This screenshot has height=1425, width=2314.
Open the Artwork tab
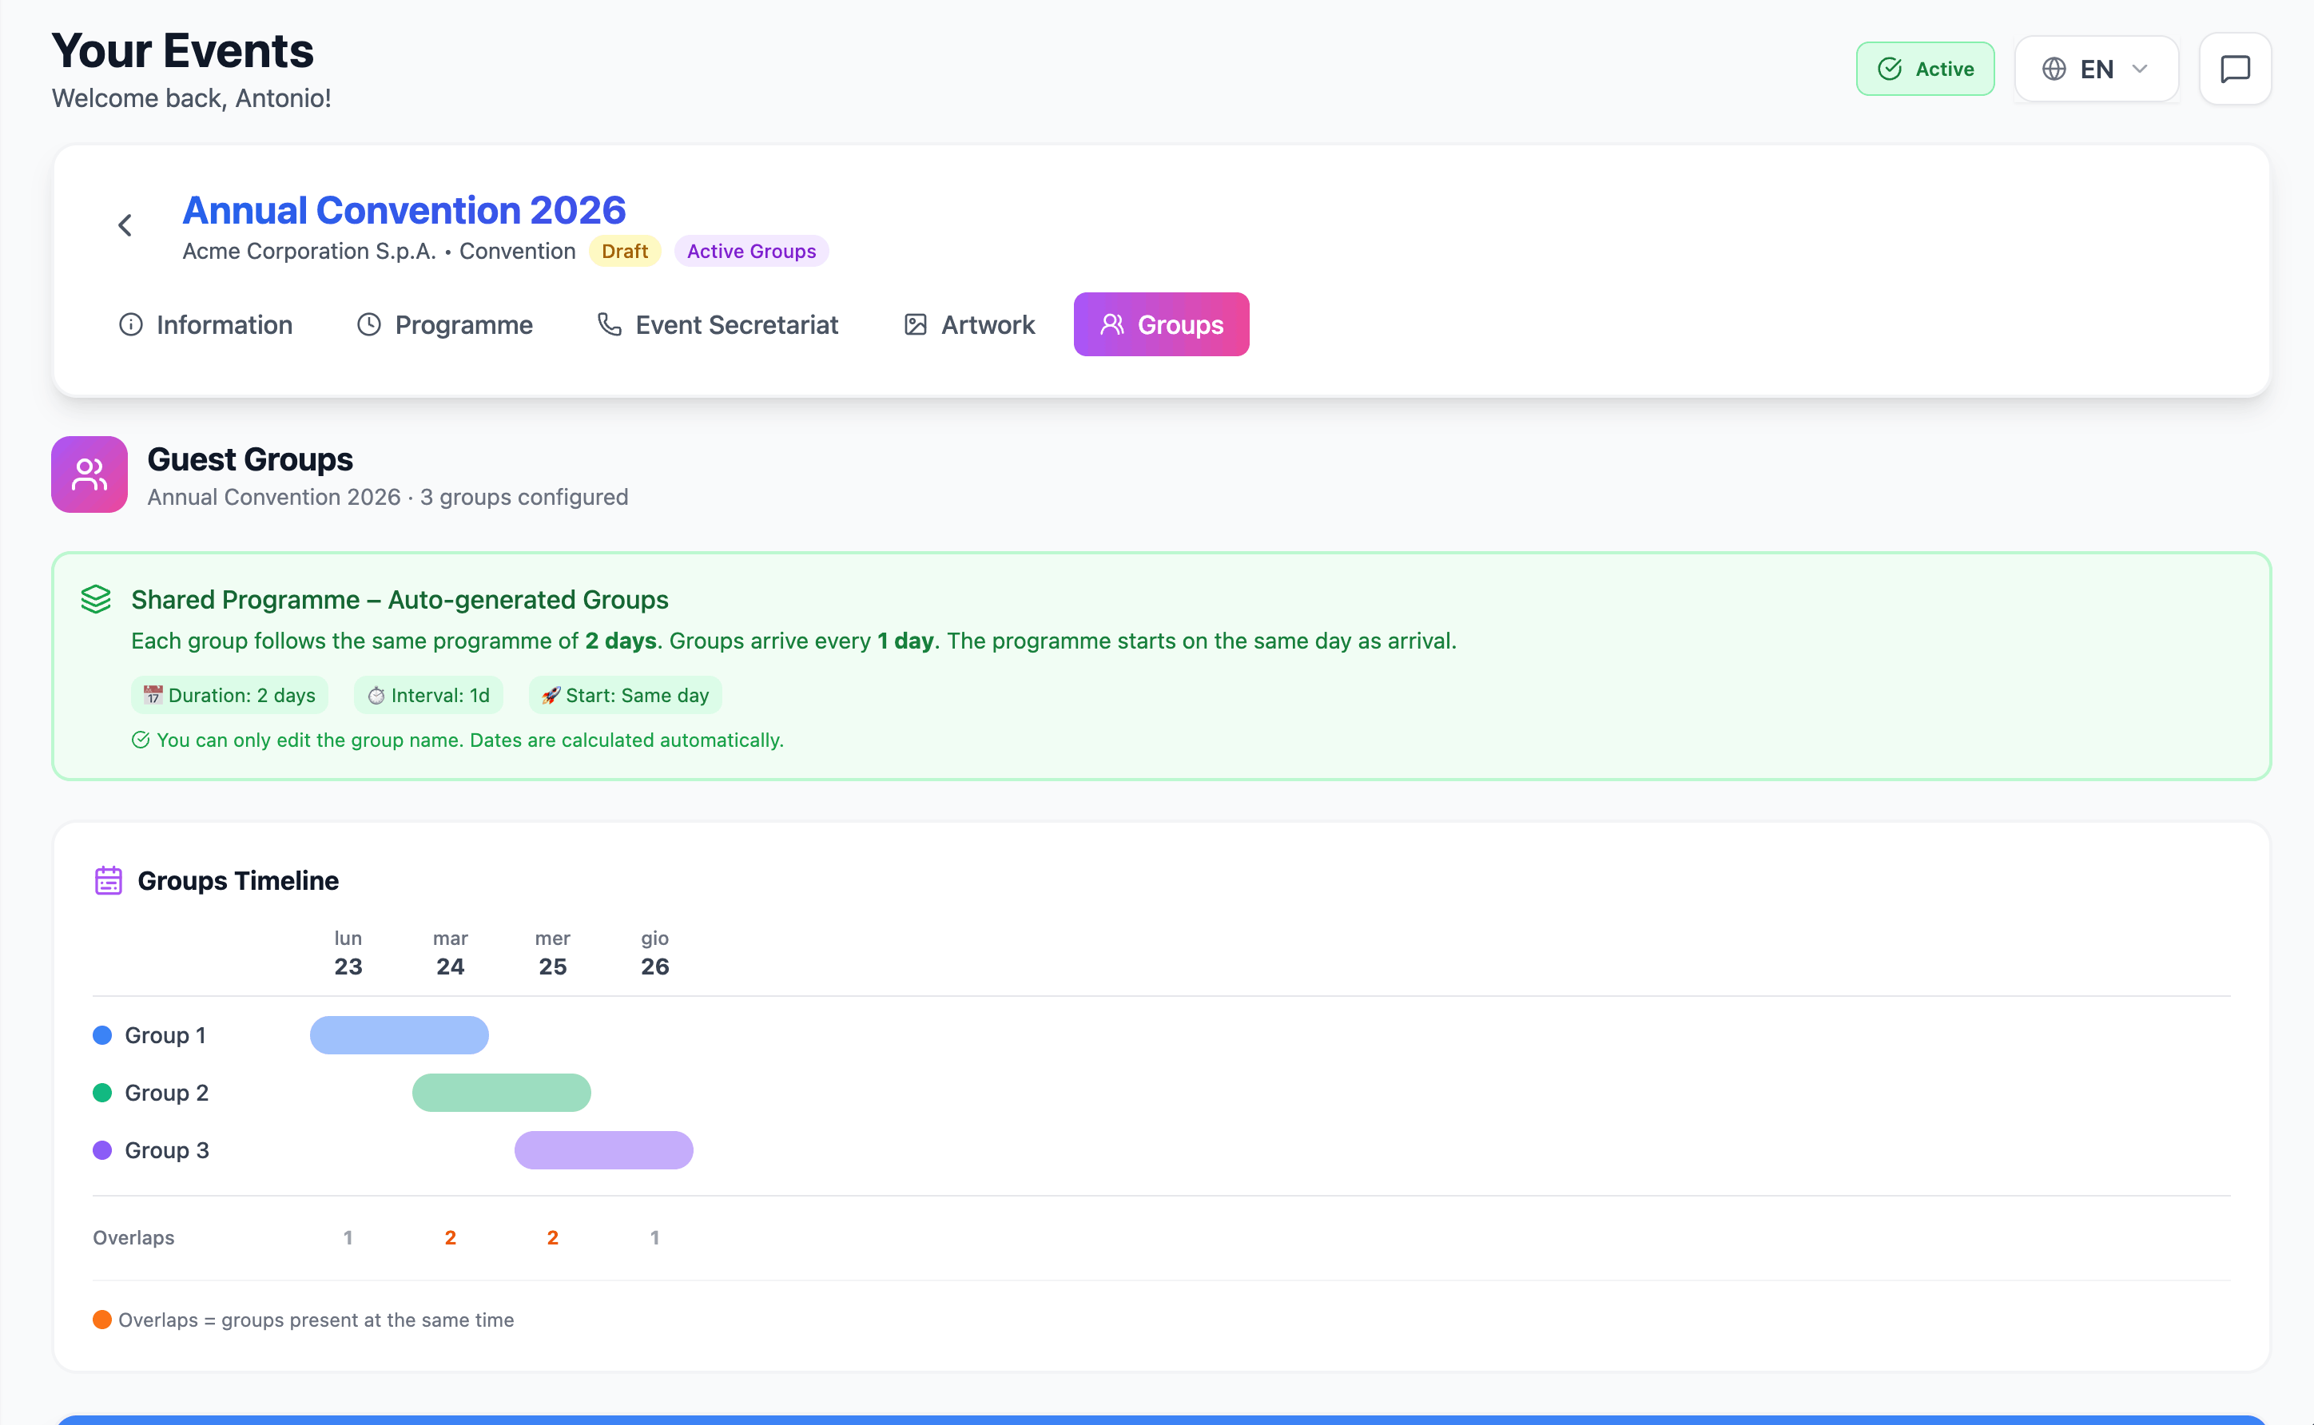point(969,325)
